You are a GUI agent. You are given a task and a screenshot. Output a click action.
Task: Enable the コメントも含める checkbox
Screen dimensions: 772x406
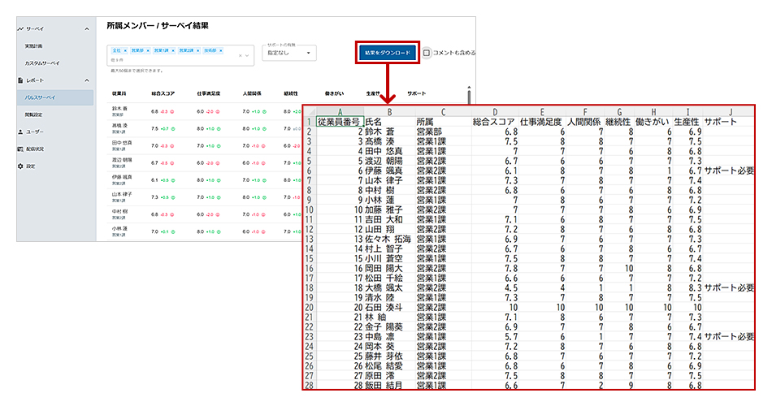(427, 53)
